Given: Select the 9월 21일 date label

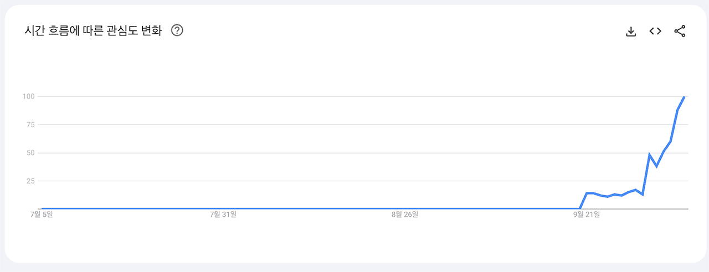Looking at the screenshot, I should pos(586,215).
